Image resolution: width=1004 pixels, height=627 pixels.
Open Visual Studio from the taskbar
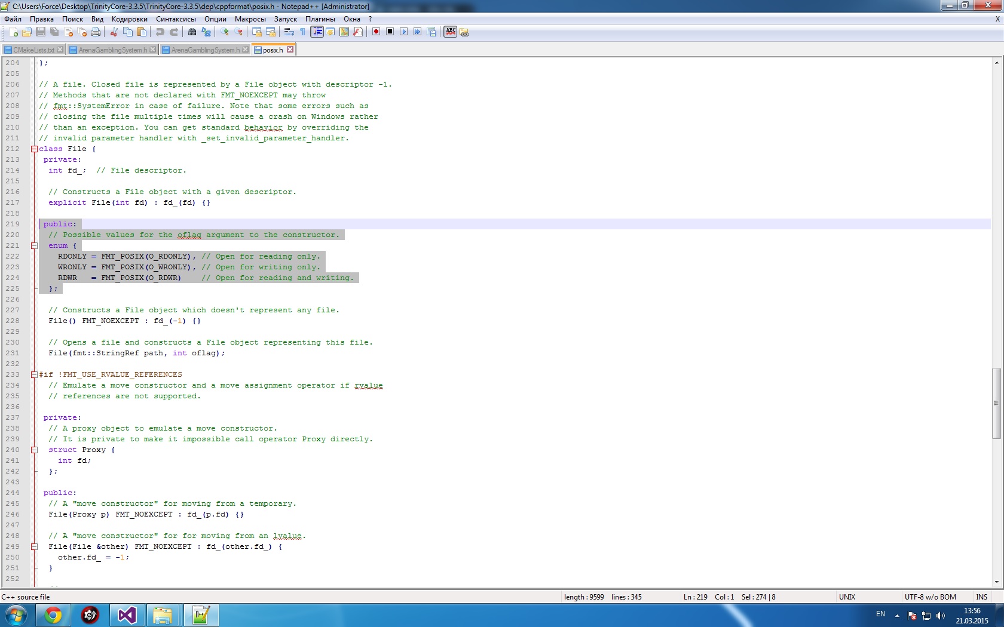click(127, 615)
